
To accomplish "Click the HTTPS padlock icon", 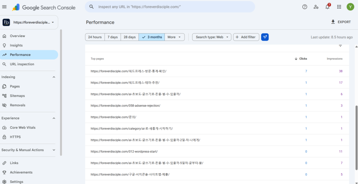I will click(4, 137).
